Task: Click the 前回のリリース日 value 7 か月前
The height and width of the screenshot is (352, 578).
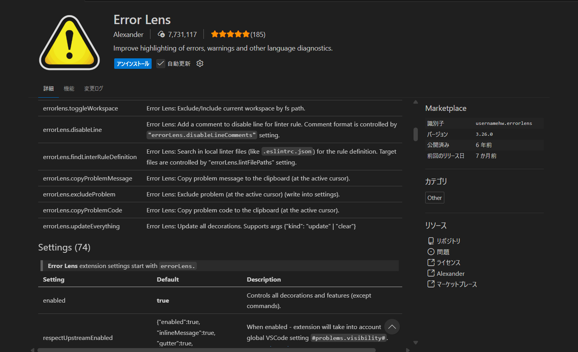Action: pos(486,156)
